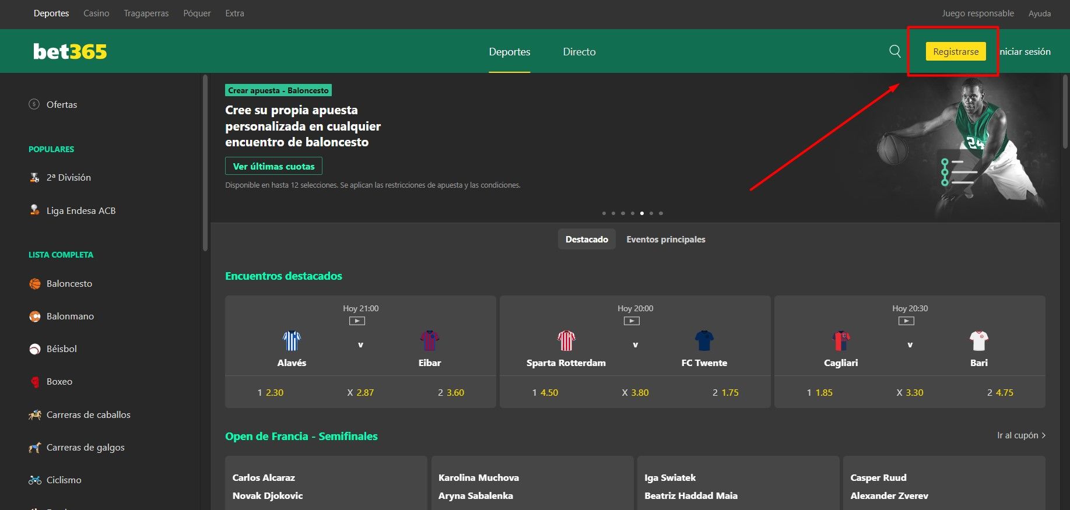Click the bet365 logo
The height and width of the screenshot is (510, 1070).
[70, 51]
